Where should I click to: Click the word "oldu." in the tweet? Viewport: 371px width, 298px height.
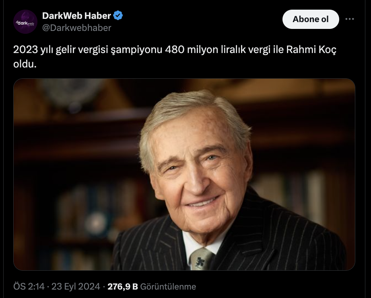(25, 64)
